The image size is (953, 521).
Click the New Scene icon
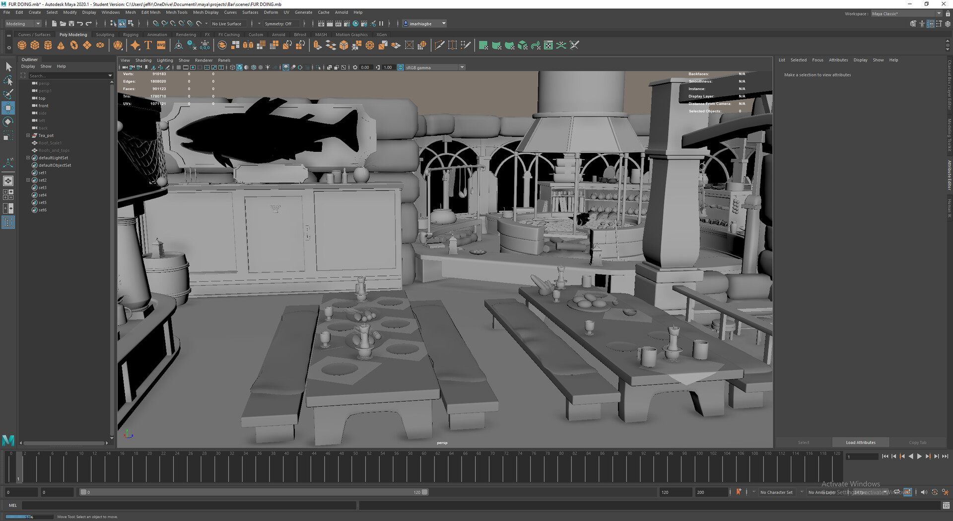click(54, 23)
